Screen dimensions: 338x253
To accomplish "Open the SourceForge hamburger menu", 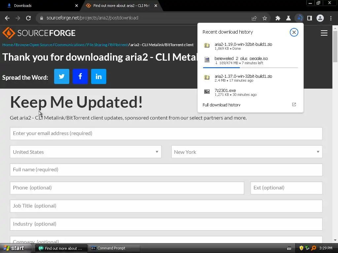I will coord(324,33).
